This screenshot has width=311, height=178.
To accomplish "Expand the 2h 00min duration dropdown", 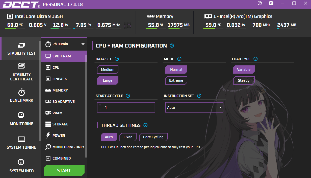I will (x=83, y=44).
